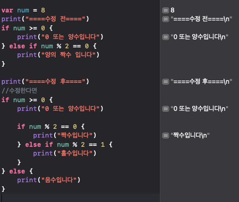Screen dimensions: 239x202
Task: Click code line print("홀수입니다")
Action: pos(65,153)
